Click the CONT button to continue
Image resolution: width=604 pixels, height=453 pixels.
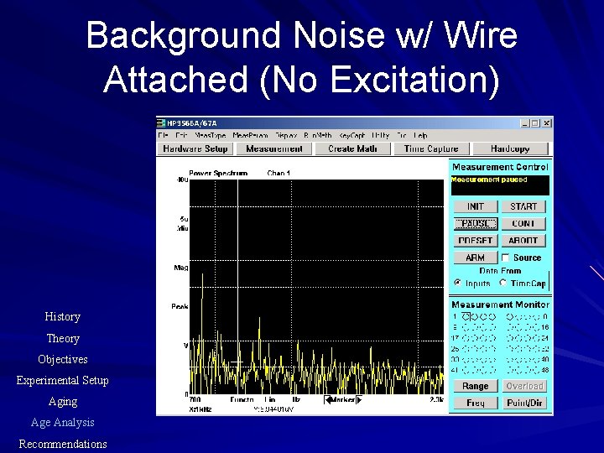coord(523,223)
